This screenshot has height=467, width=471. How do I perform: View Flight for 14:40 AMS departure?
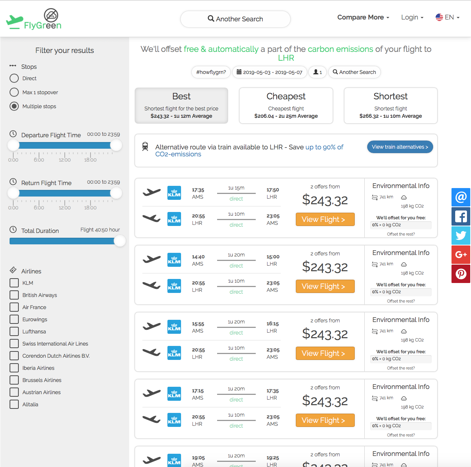(x=325, y=286)
